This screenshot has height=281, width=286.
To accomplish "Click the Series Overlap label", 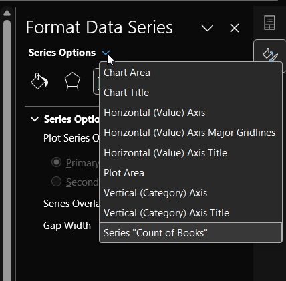I will coord(71,204).
